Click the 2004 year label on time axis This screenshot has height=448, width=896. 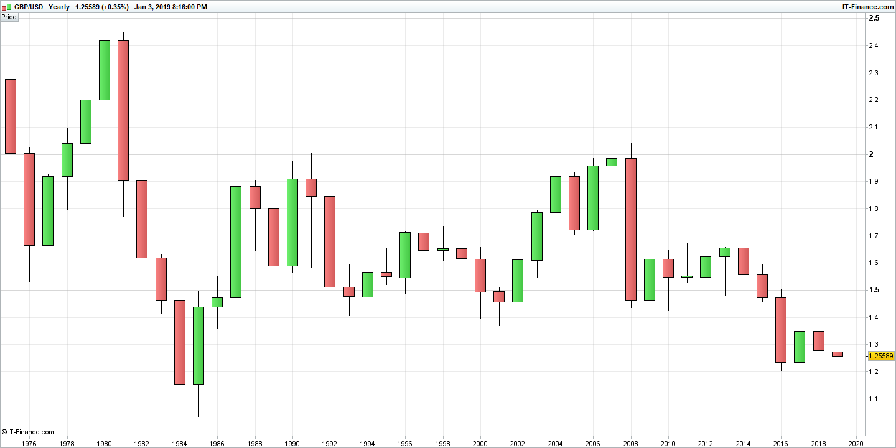pos(555,444)
